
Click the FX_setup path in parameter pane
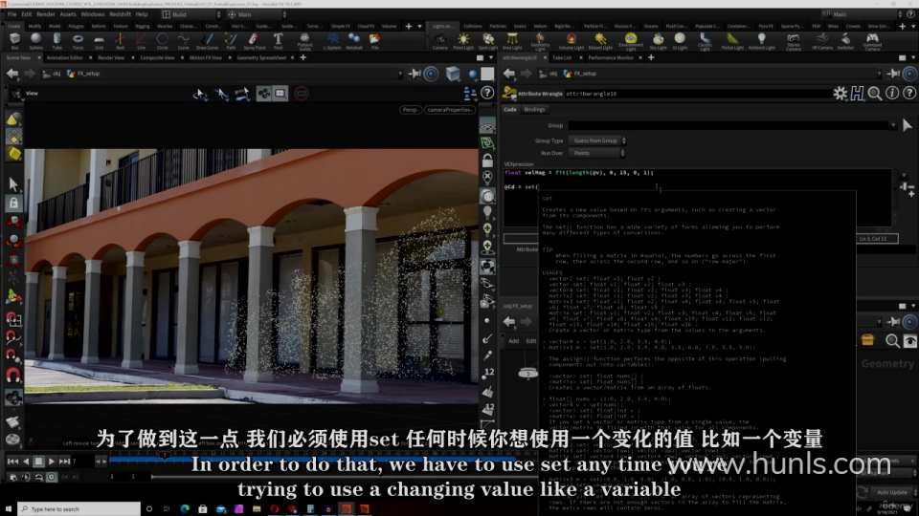(580, 74)
